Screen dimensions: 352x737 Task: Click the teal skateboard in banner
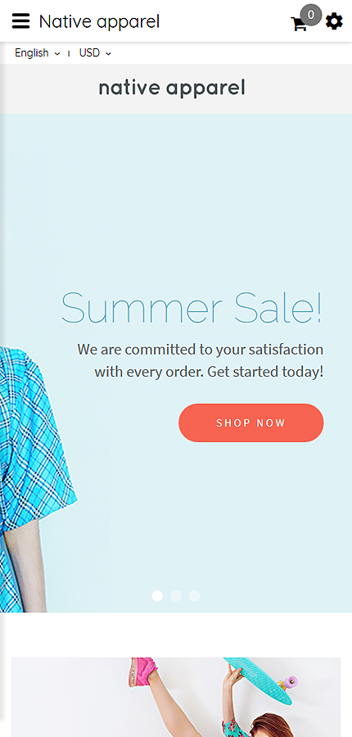point(261,679)
